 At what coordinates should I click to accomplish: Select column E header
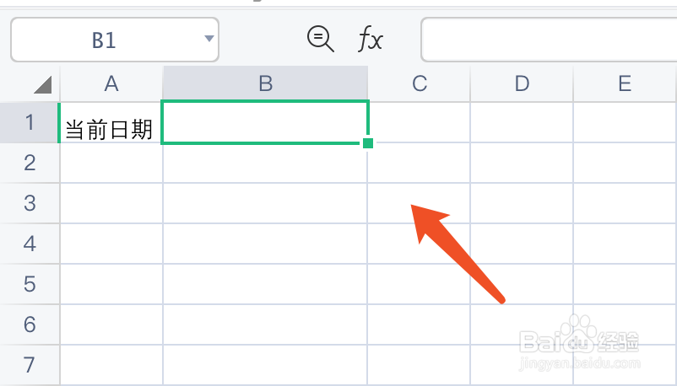tap(625, 83)
